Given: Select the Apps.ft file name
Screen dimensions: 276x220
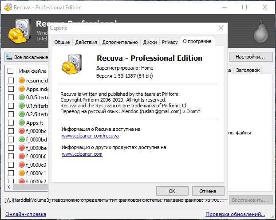Looking at the screenshot, I should 35,123.
